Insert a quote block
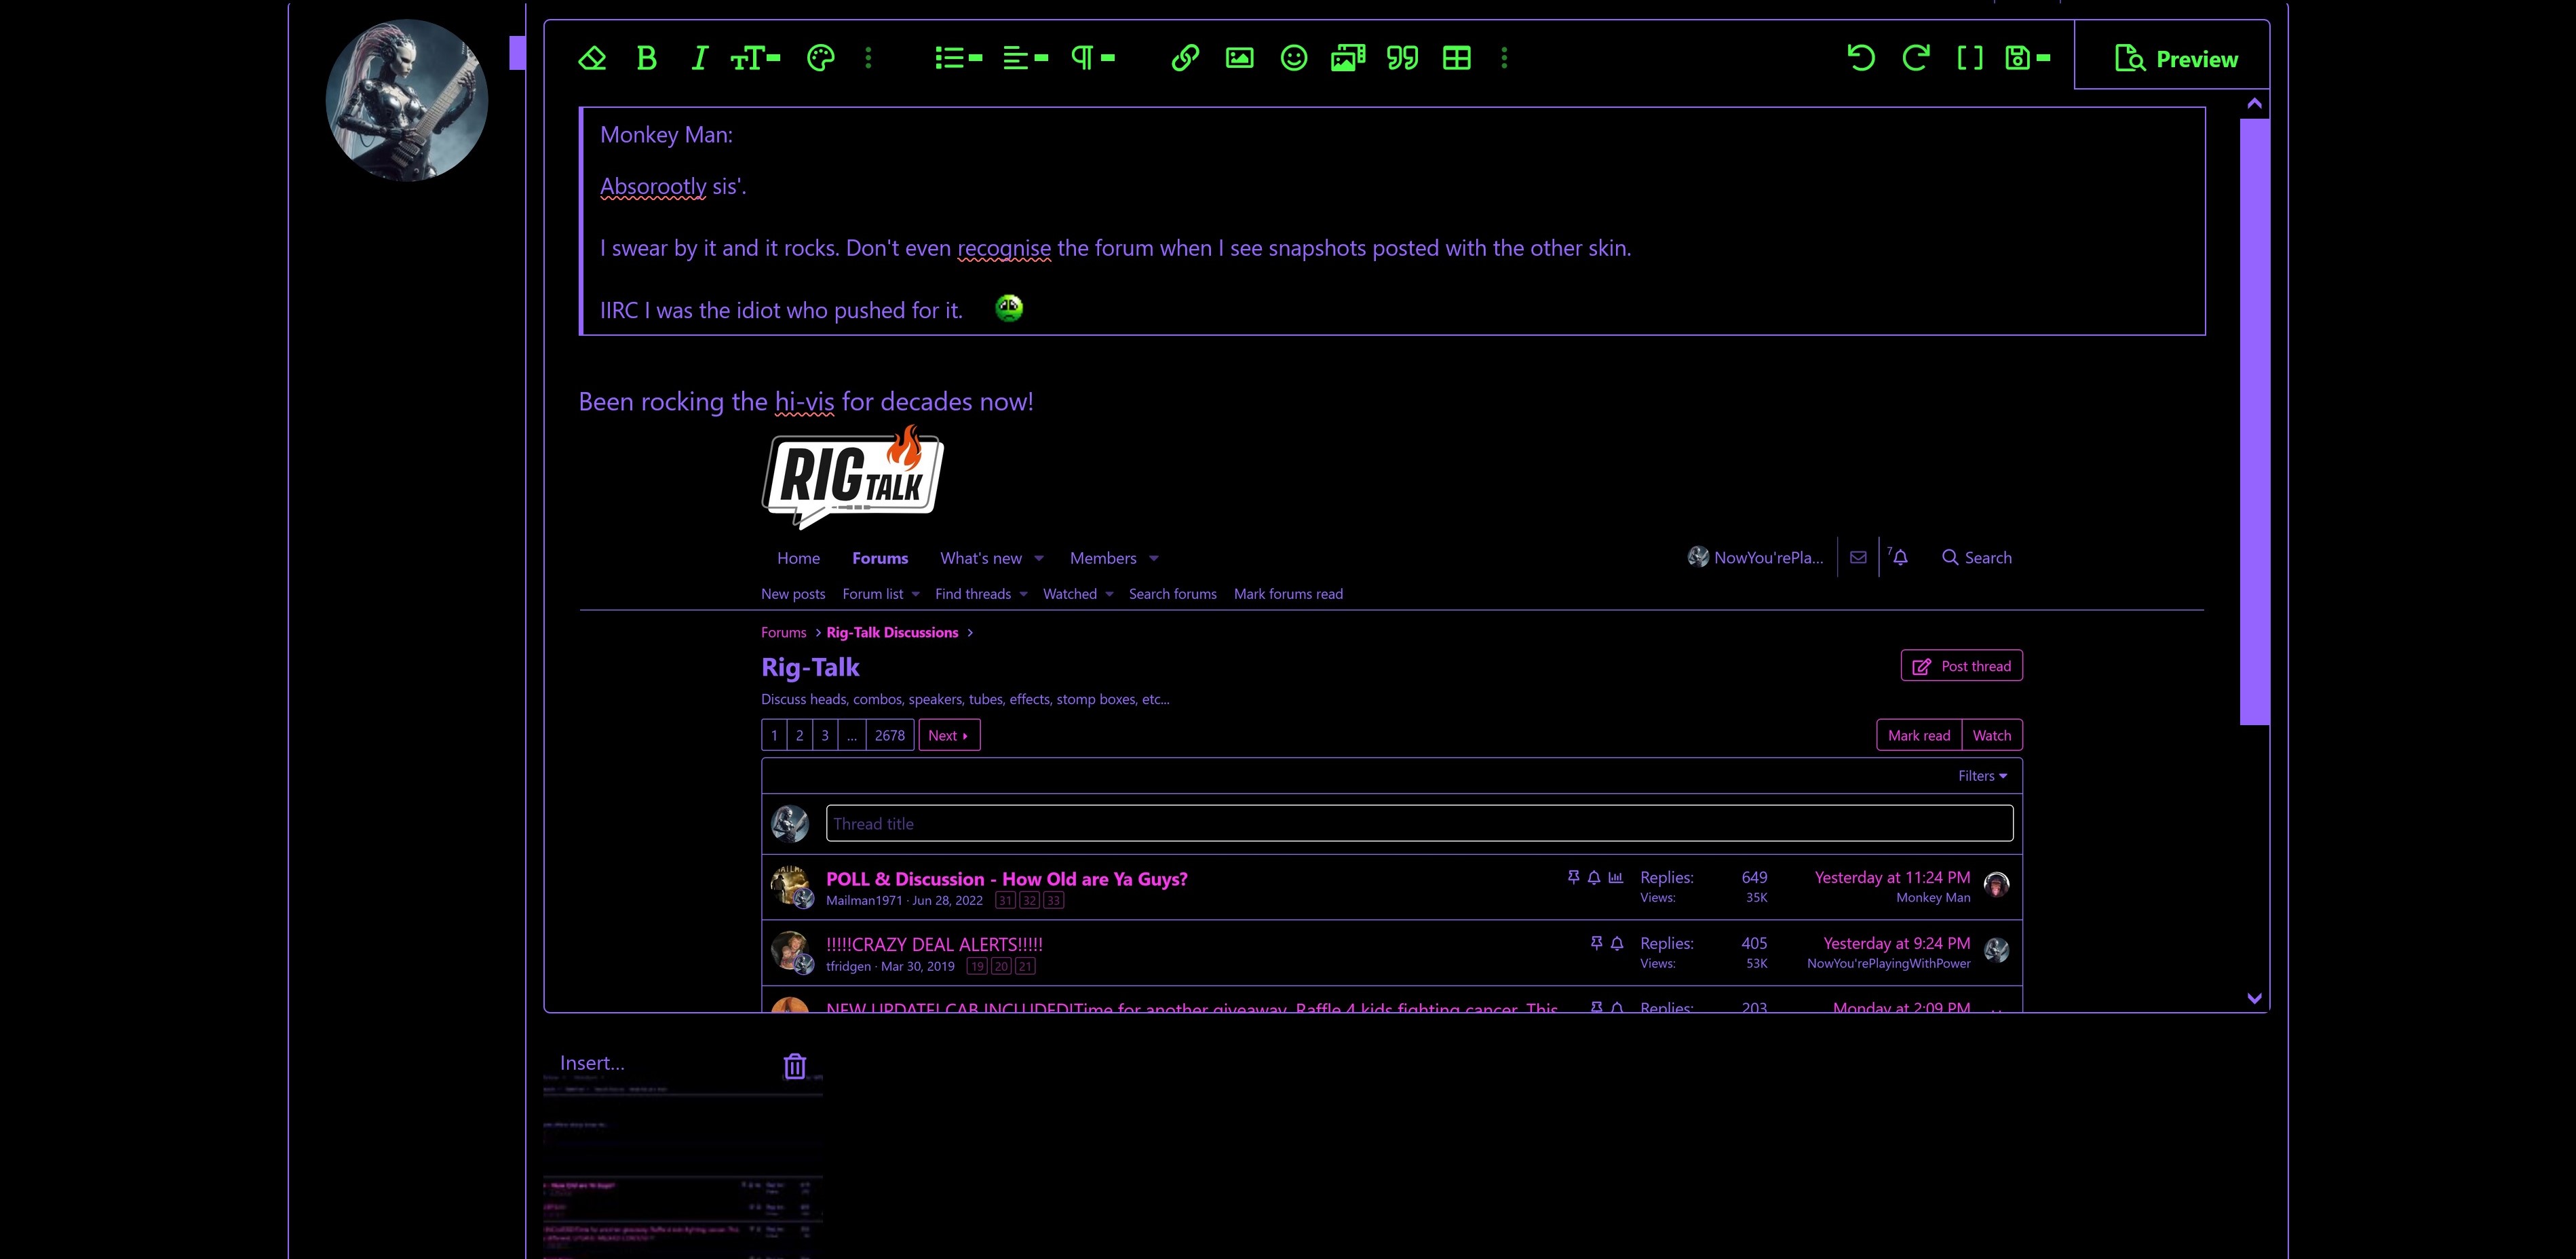This screenshot has width=2576, height=1259. point(1402,58)
